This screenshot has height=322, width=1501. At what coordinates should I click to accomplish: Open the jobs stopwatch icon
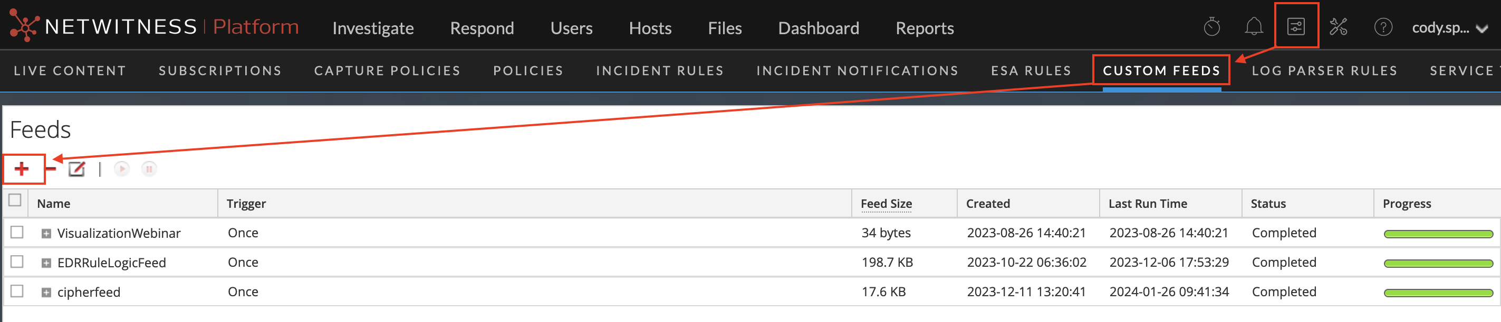pos(1211,27)
